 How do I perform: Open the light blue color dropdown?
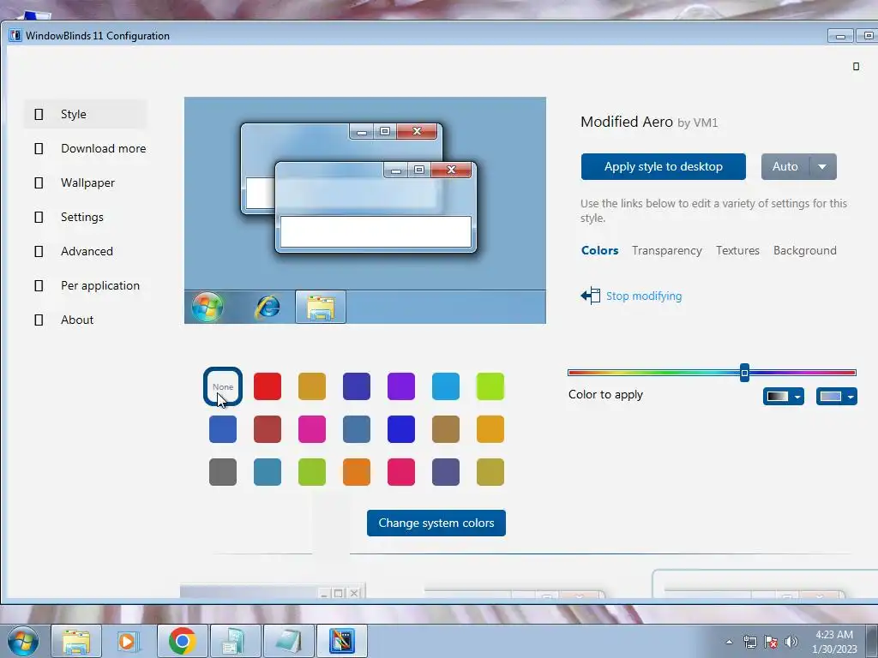pyautogui.click(x=836, y=397)
